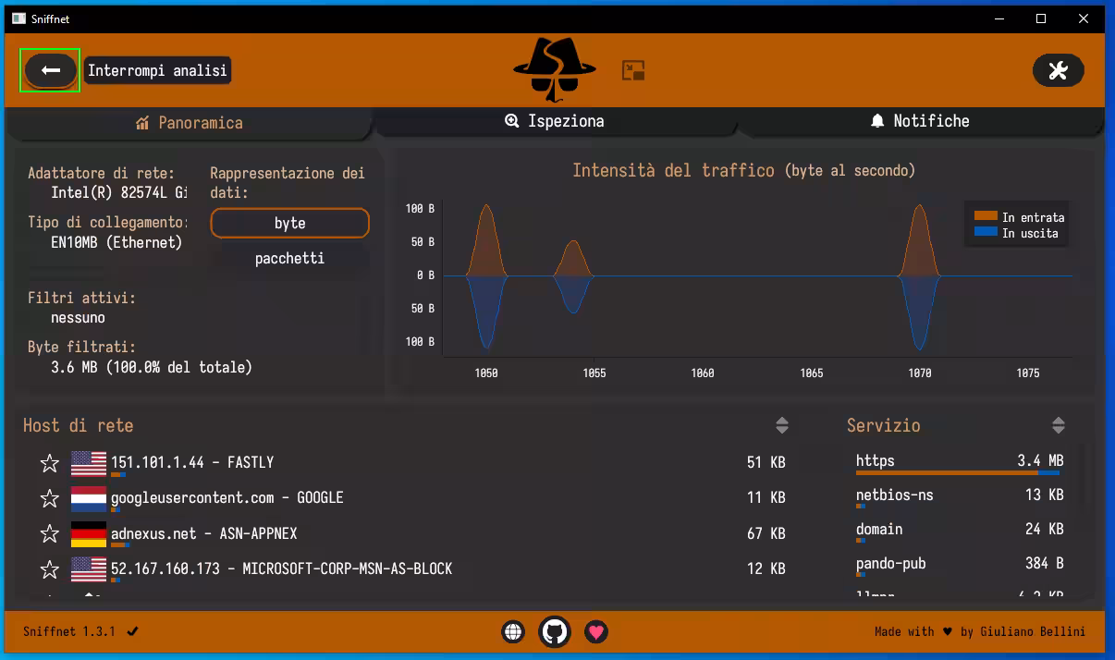Image resolution: width=1115 pixels, height=660 pixels.
Task: Click the checkmark next to Sniffnet 1.3.1
Action: [131, 632]
